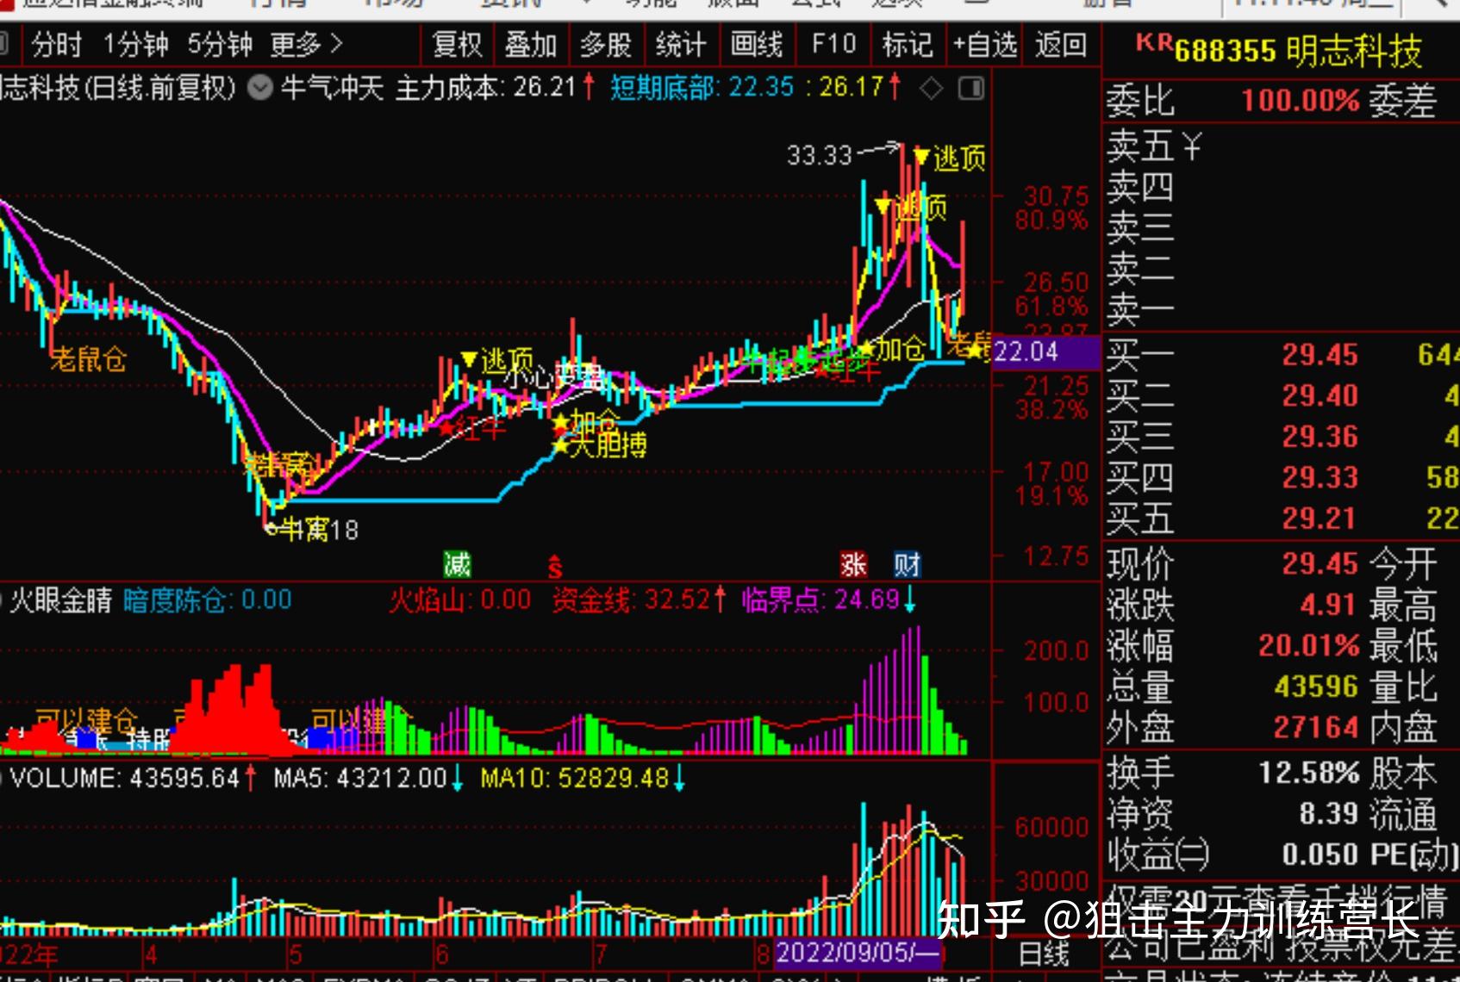Viewport: 1460px width, 982px height.
Task: Open F10 company info
Action: (834, 45)
